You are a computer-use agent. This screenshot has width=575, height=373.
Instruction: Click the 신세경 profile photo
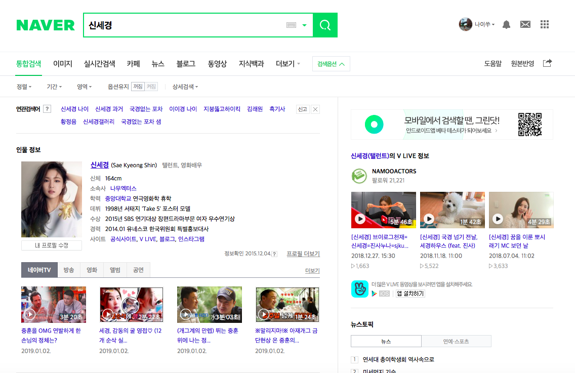pos(52,199)
